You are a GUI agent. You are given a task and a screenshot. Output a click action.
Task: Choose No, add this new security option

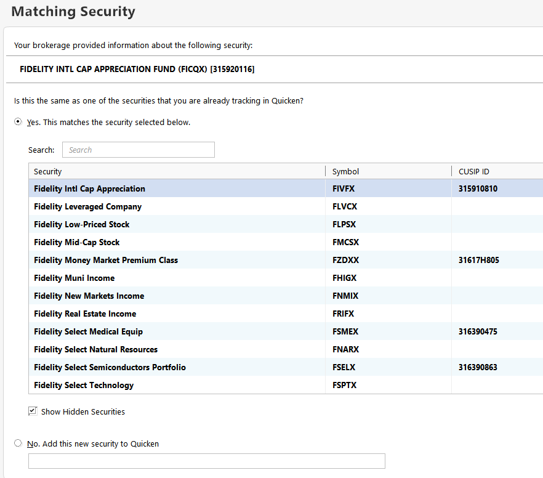tap(18, 443)
